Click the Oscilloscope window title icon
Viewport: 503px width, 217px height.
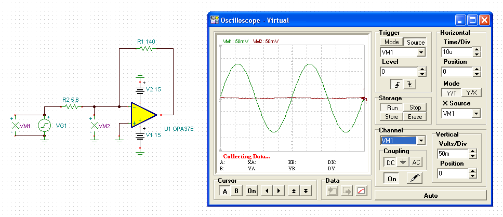214,20
